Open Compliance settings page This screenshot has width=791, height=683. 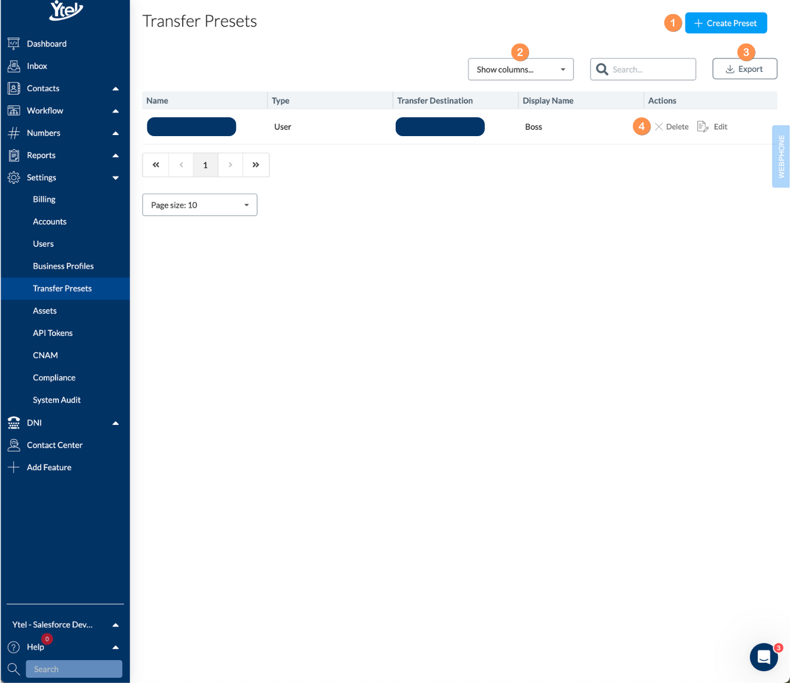click(x=54, y=378)
